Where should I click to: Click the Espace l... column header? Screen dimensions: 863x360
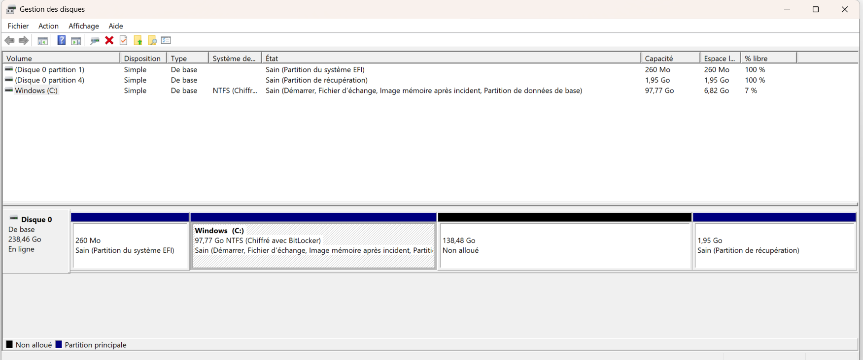pos(720,58)
